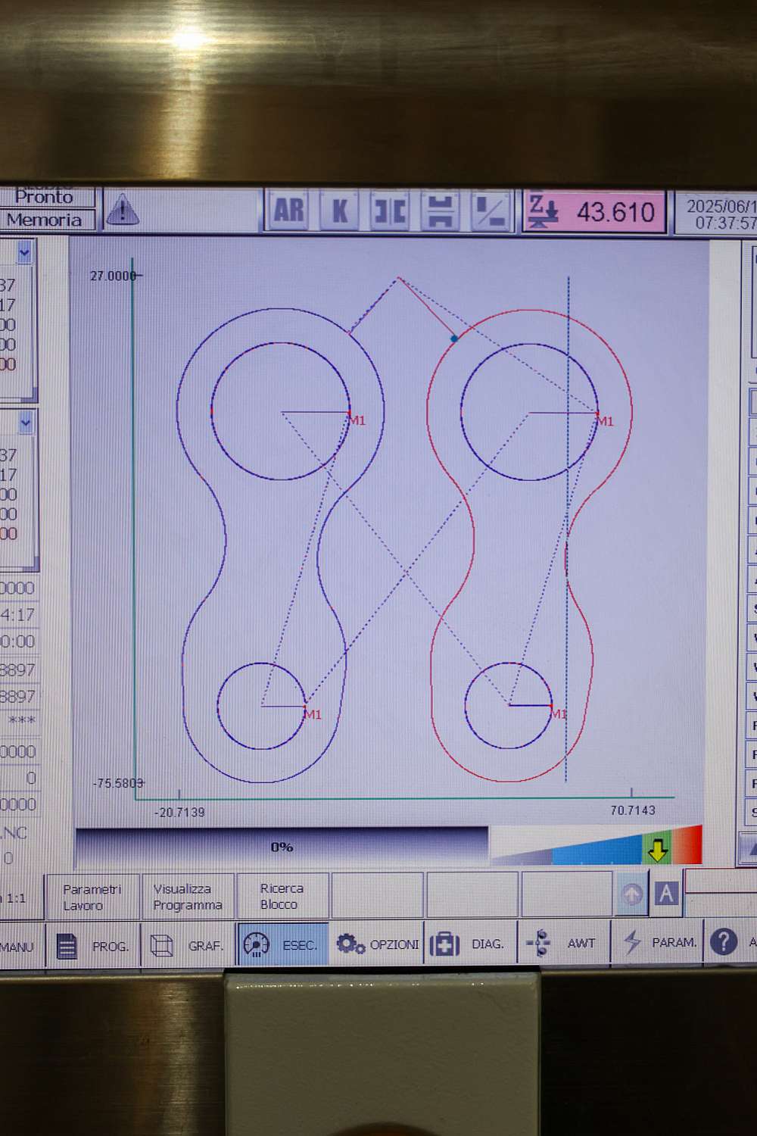Expand the upper left list dropdown arrow
Screen dimensions: 757x1136
click(x=25, y=253)
